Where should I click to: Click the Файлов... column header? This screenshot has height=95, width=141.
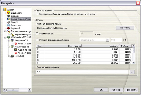point(125,46)
